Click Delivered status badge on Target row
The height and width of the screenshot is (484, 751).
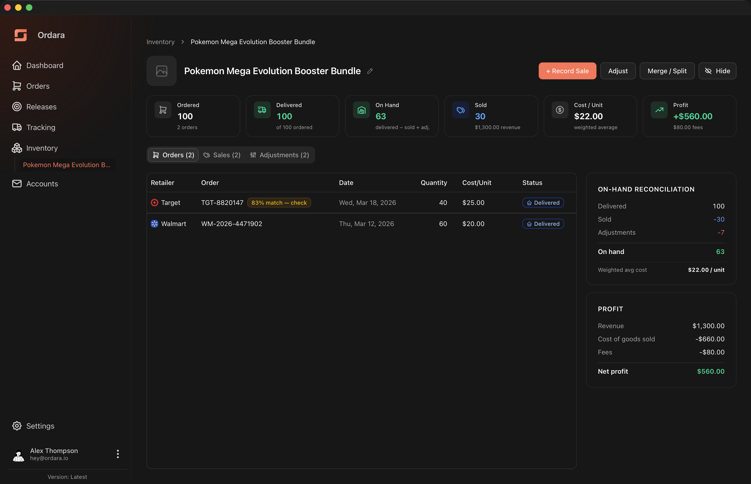543,203
